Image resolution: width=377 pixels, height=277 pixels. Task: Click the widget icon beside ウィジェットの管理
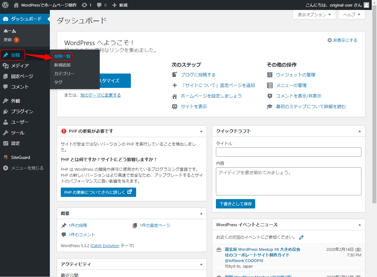270,75
